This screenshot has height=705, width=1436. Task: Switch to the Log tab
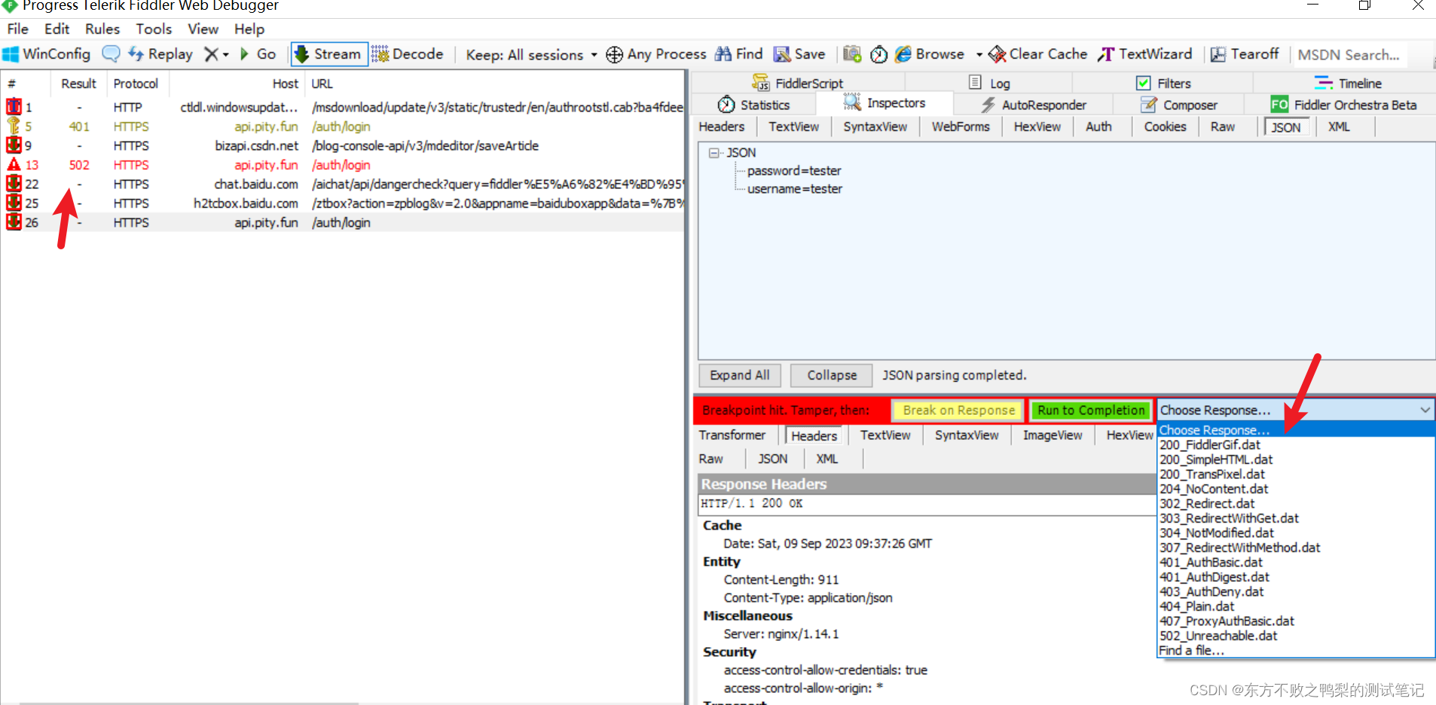pyautogui.click(x=989, y=83)
